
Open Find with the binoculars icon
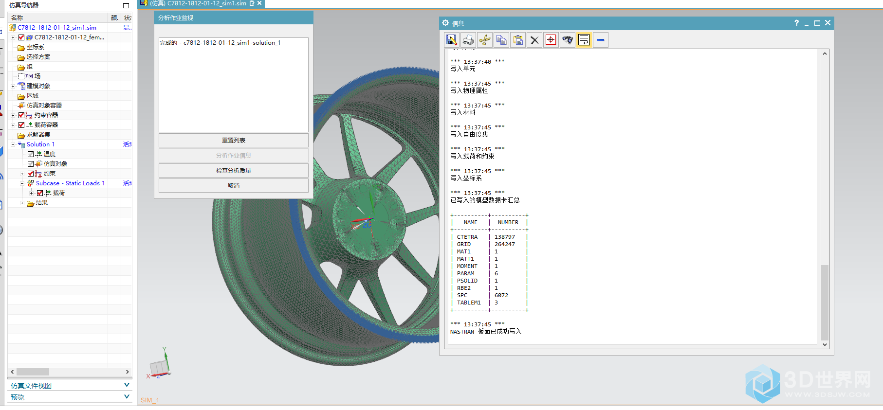pyautogui.click(x=568, y=40)
